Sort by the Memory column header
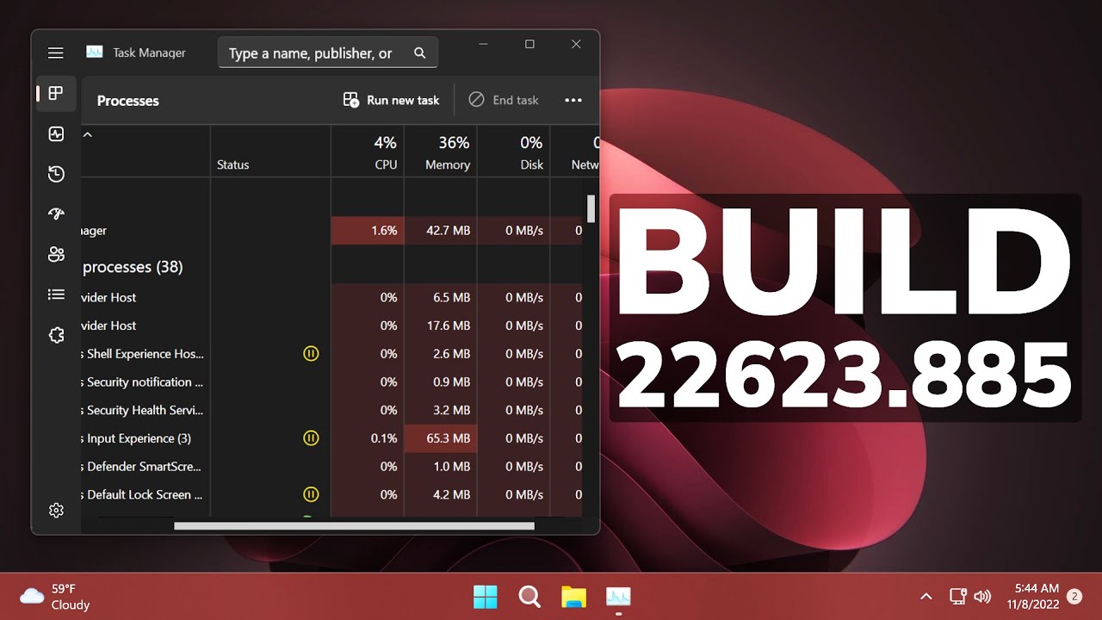This screenshot has width=1102, height=620. click(441, 152)
